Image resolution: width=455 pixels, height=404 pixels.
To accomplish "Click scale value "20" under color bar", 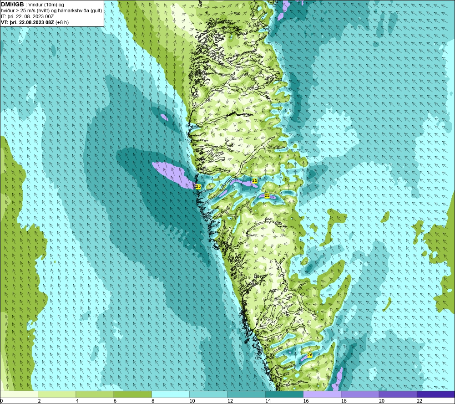I will [382, 401].
